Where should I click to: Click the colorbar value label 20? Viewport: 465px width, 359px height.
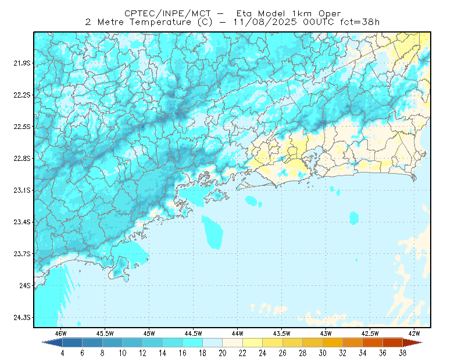(x=223, y=353)
